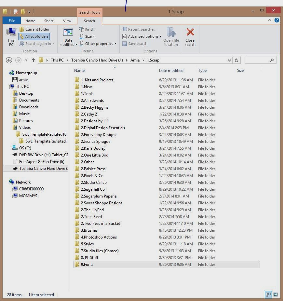Open Date modified filter dropdown

pos(68,37)
